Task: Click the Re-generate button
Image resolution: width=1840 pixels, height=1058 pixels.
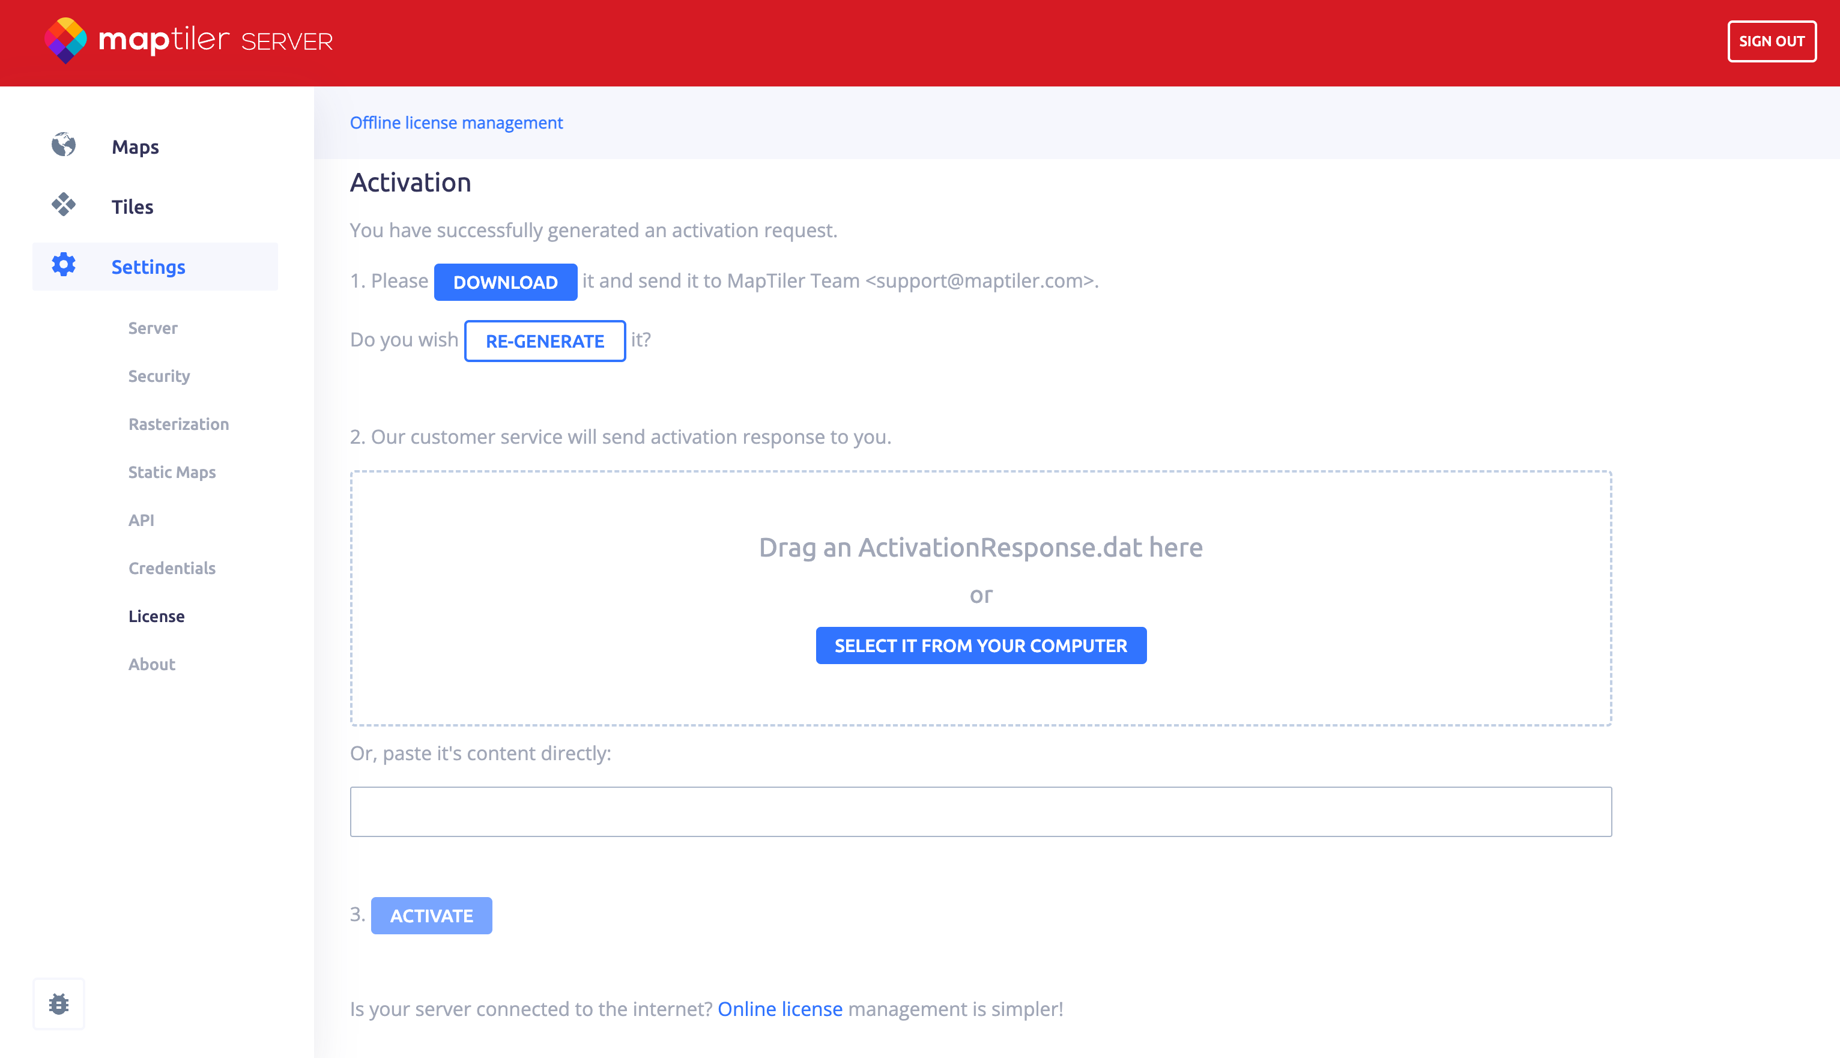Action: click(x=545, y=341)
